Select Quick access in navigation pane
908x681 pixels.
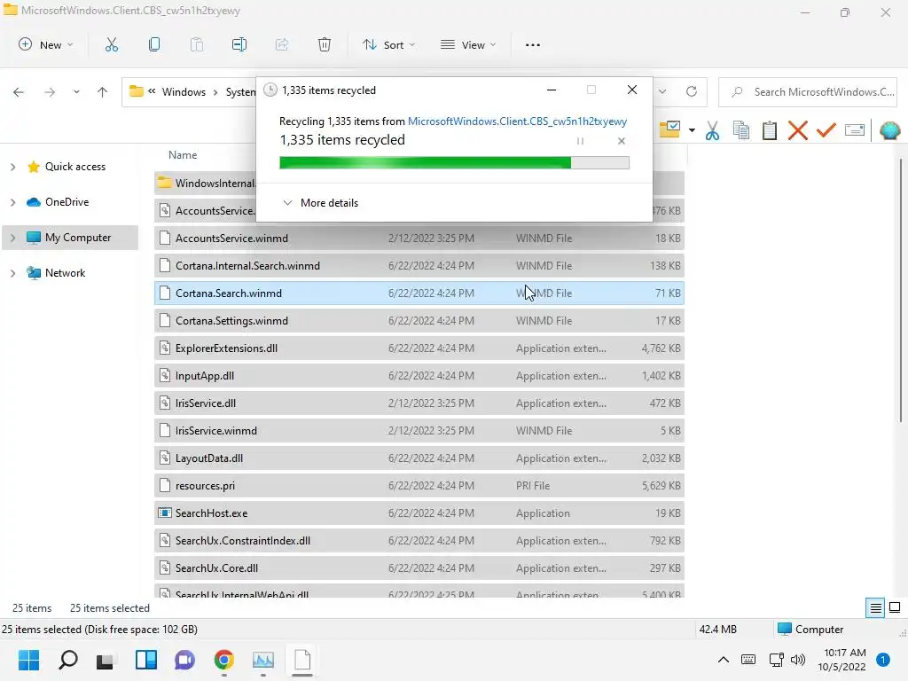75,167
